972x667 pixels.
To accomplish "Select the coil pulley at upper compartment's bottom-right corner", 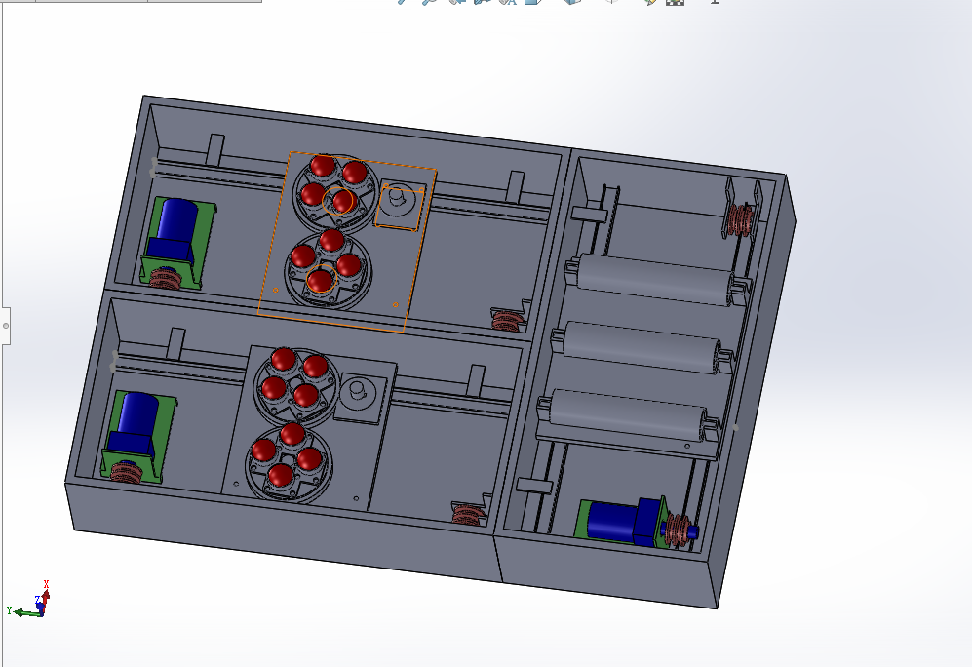I will click(x=507, y=320).
